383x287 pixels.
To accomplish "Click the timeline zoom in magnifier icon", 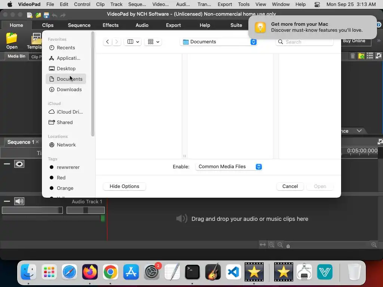I will [374, 244].
